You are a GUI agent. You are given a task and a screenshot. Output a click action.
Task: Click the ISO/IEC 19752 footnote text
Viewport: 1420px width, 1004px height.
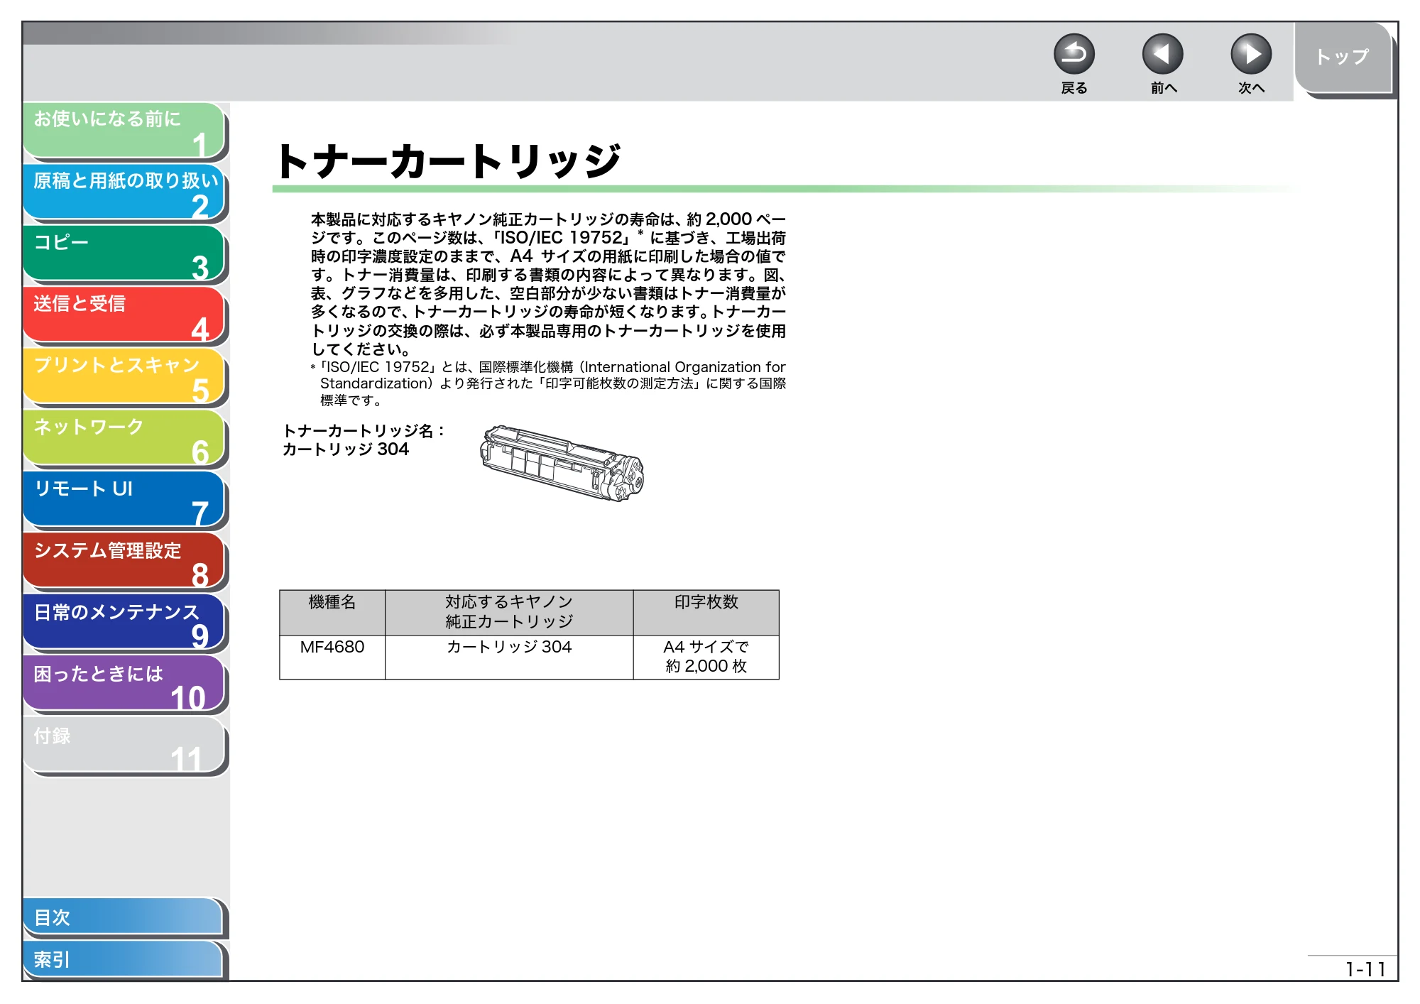(548, 383)
